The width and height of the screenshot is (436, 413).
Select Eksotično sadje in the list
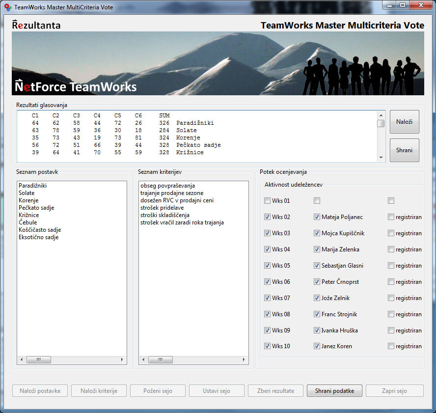pos(38,237)
